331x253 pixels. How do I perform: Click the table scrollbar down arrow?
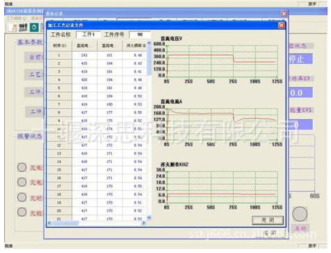pos(149,217)
